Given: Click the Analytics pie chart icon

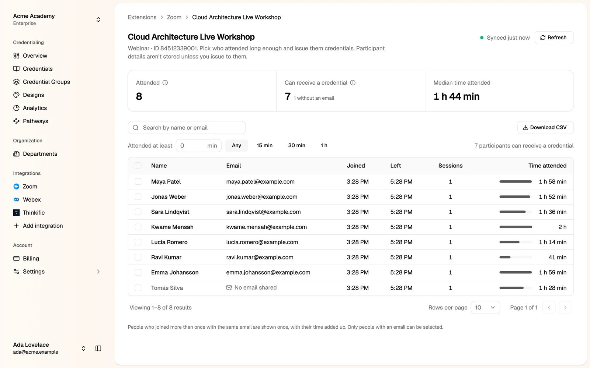Looking at the screenshot, I should click(x=16, y=108).
